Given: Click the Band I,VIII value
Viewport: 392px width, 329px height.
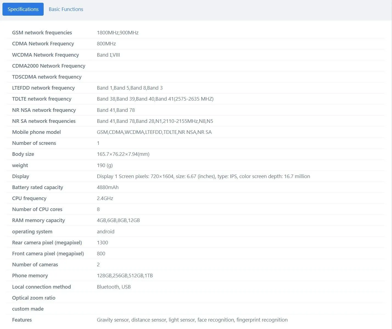Looking at the screenshot, I should 108,55.
